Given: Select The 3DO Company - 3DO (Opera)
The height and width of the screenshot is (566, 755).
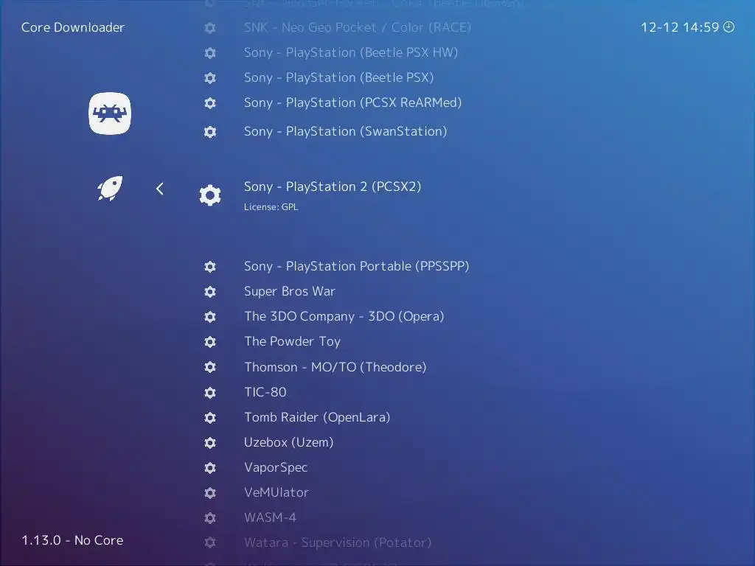Looking at the screenshot, I should (x=344, y=316).
